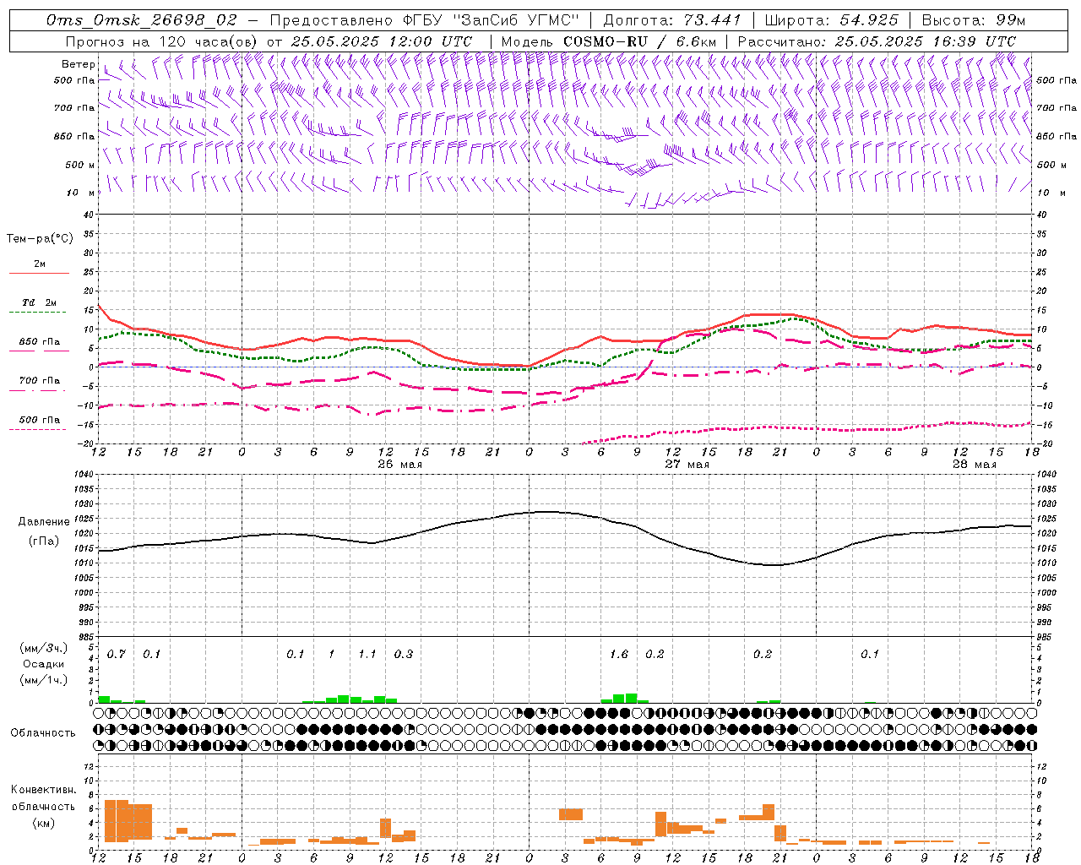Click the 27 мая date label
Image resolution: width=1081 pixels, height=865 pixels.
point(687,465)
